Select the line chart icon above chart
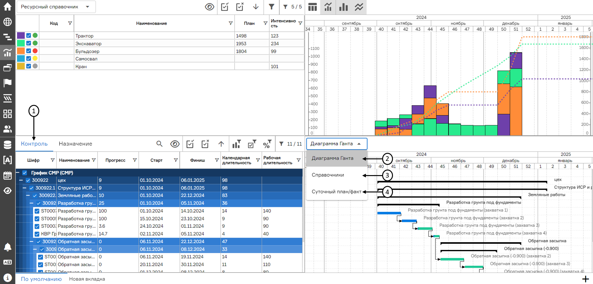This screenshot has height=284, width=593. pyautogui.click(x=359, y=7)
